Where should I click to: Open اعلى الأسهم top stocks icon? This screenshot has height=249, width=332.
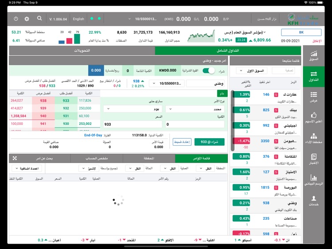pyautogui.click(x=313, y=118)
